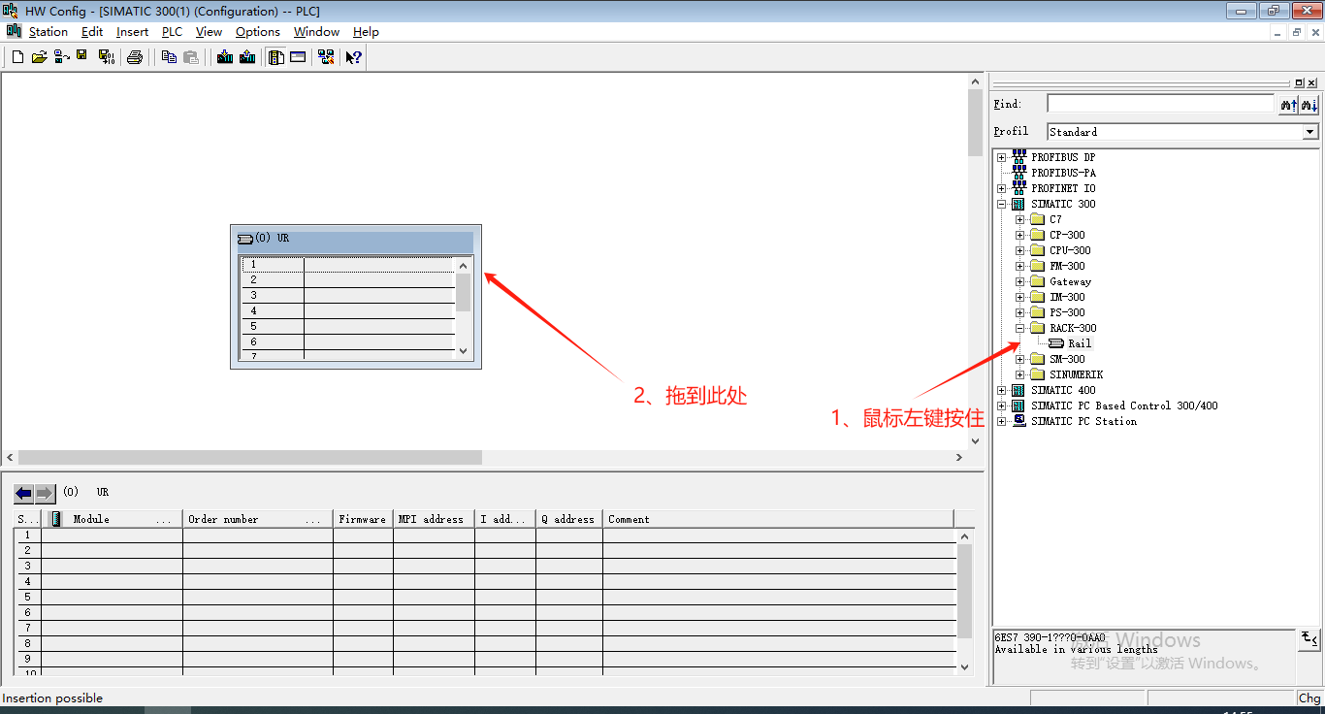
Task: Expand the CPU-300 folder
Action: (x=1019, y=250)
